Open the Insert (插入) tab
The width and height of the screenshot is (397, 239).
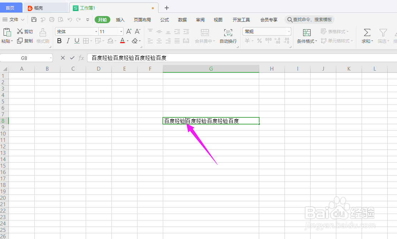pos(120,20)
